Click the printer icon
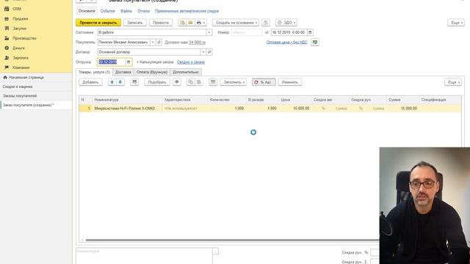 coord(198,23)
